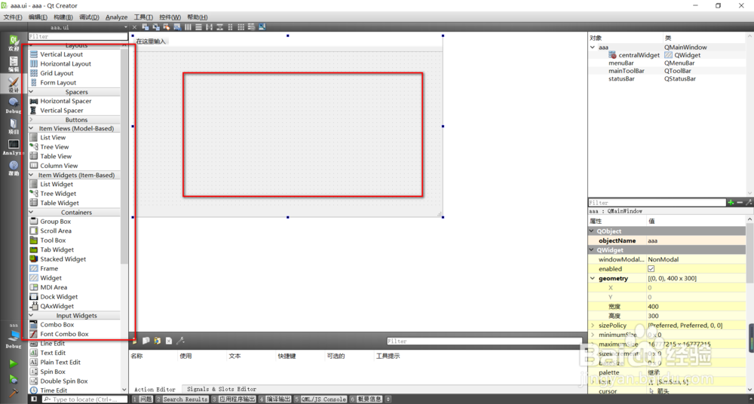Open the Analyze menu in the menu bar
The image size is (754, 404).
click(116, 17)
